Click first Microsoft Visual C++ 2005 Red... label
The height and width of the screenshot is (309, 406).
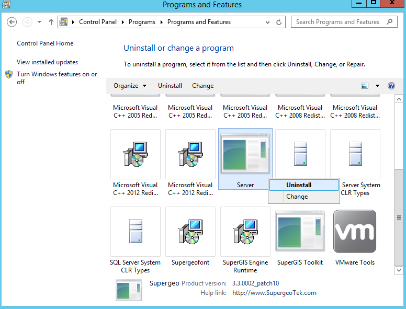pos(136,111)
